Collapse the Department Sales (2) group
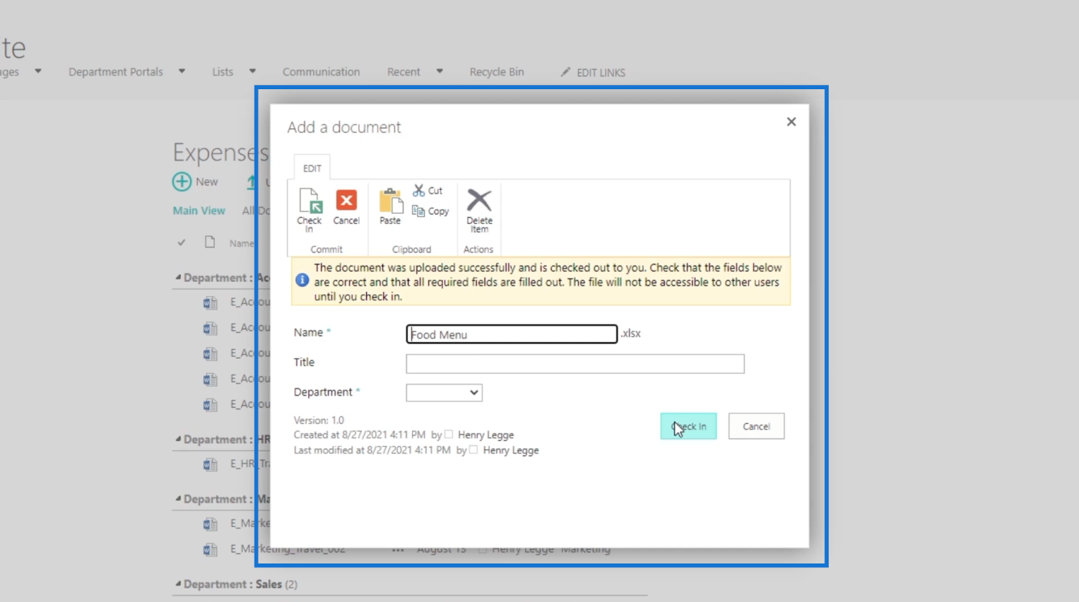This screenshot has width=1079, height=602. 178,584
